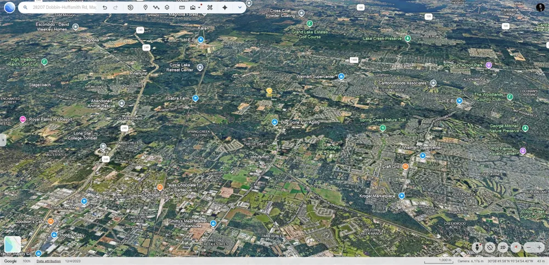Click the Cross Coat Powder Coating pin
The height and width of the screenshot is (265, 549).
pyautogui.click(x=301, y=13)
